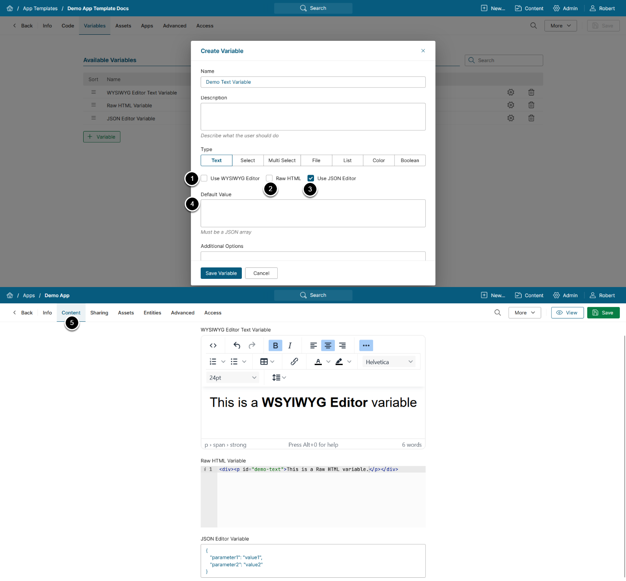Screen dimensions: 626x581
Task: Click the source code icon in WYSIWYG toolbar
Action: [x=213, y=345]
